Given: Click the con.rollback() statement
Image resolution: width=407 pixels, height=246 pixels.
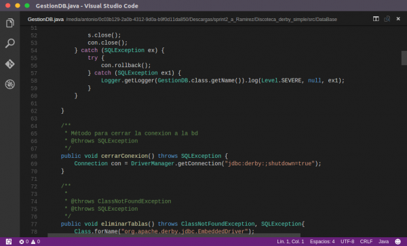Looking at the screenshot, I should pos(126,65).
